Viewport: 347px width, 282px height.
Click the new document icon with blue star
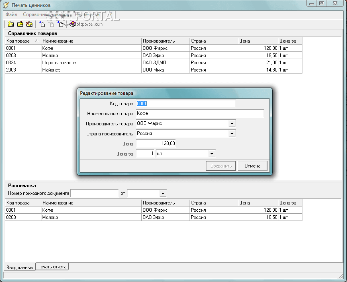60,24
